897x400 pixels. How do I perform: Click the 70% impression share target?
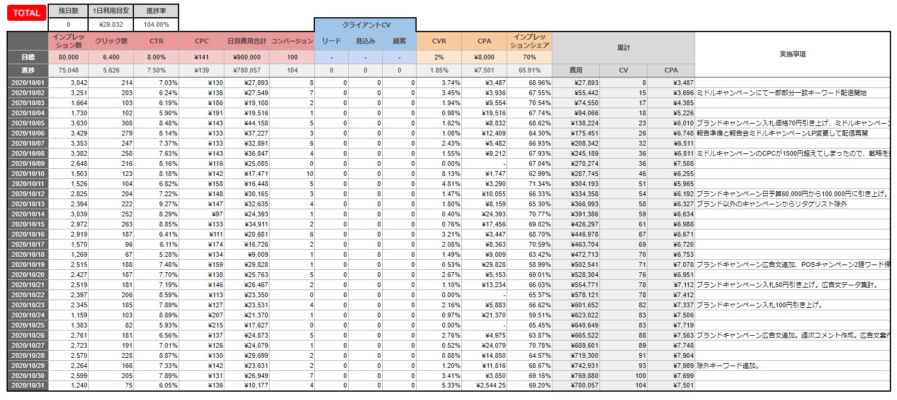[x=529, y=57]
